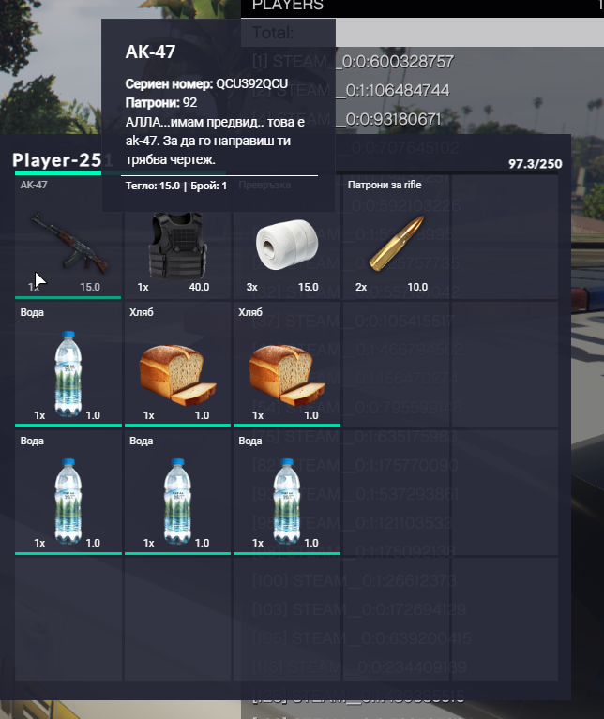Image resolution: width=604 pixels, height=719 pixels.
Task: Click the Player-25 inventory title
Action: 57,160
